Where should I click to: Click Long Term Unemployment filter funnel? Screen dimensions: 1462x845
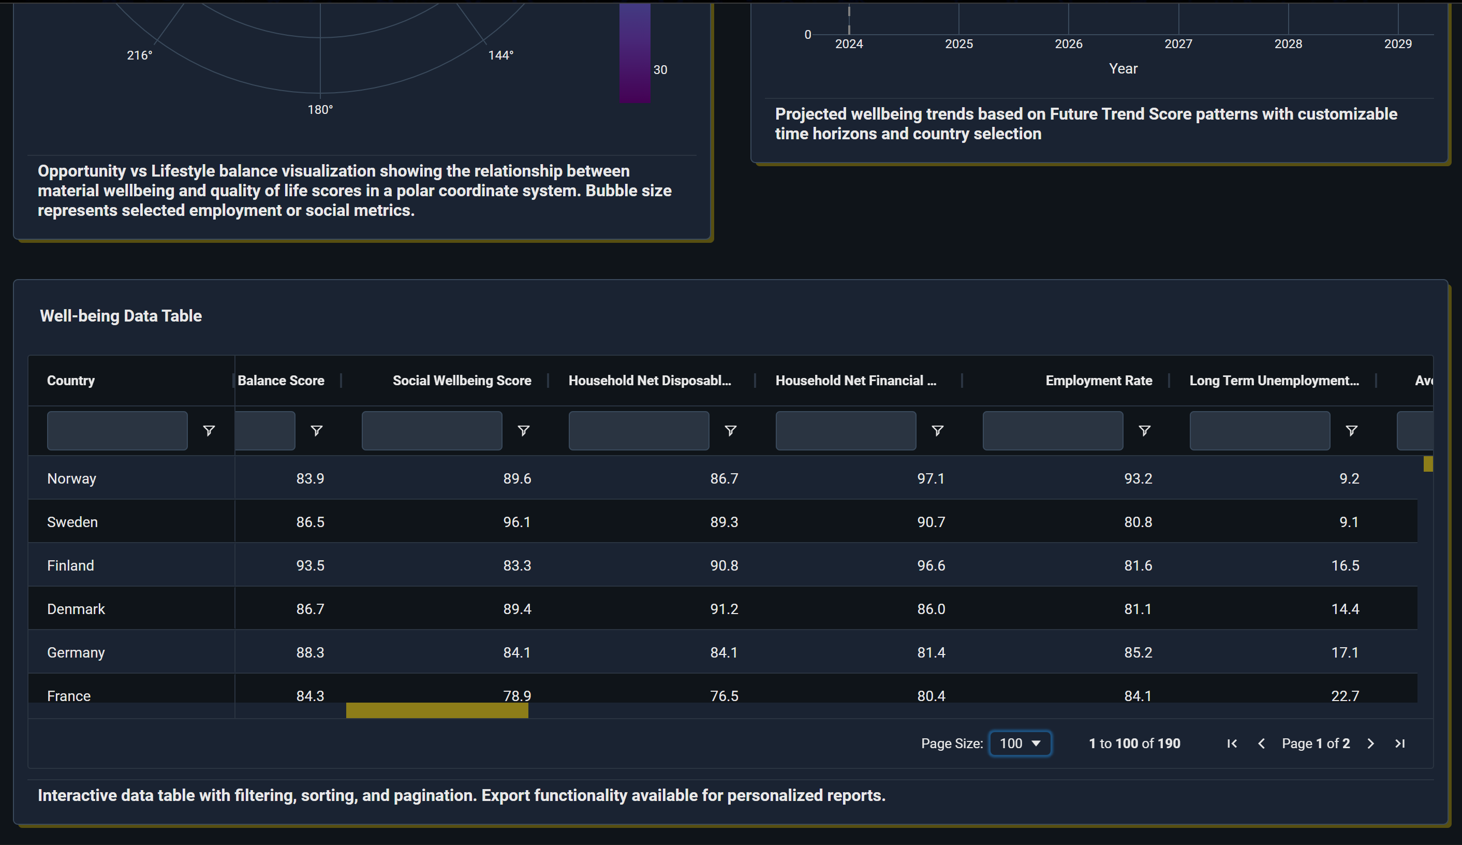(1351, 431)
